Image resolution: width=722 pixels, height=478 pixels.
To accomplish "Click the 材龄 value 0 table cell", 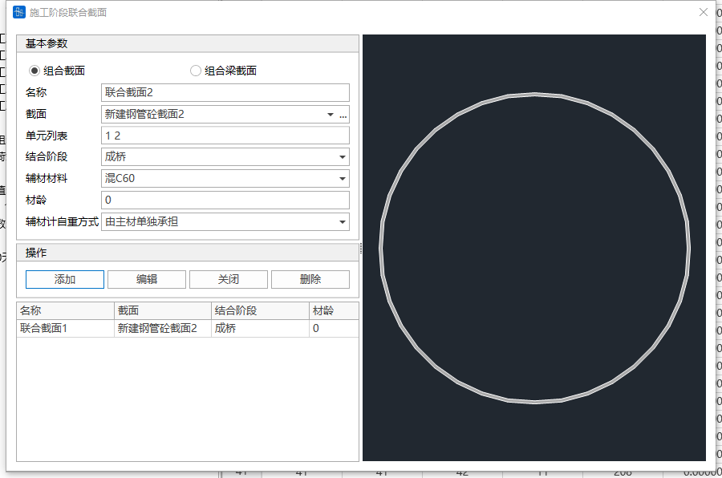I will pos(335,328).
